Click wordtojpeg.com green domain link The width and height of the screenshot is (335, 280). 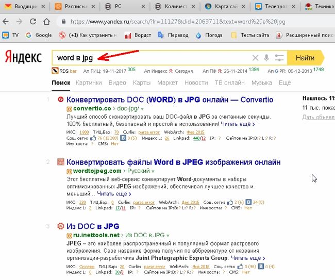coord(97,171)
